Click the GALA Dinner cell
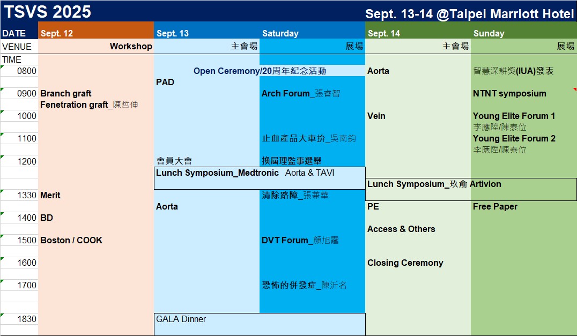Image resolution: width=577 pixels, height=336 pixels. coord(260,324)
